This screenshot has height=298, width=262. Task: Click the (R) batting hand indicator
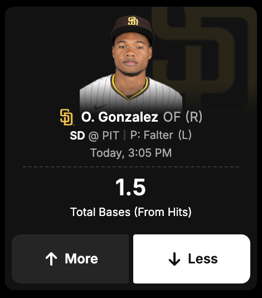[x=194, y=117]
